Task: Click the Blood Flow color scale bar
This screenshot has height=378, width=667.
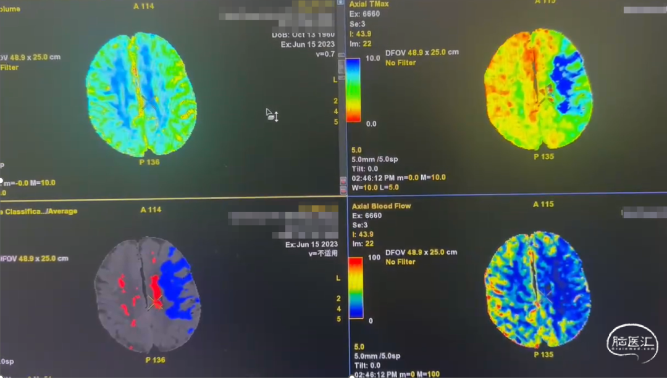Action: pyautogui.click(x=356, y=288)
